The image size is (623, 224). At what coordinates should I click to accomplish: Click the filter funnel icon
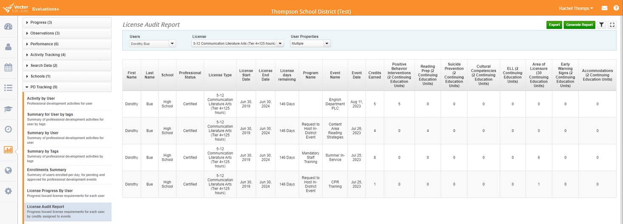602,25
